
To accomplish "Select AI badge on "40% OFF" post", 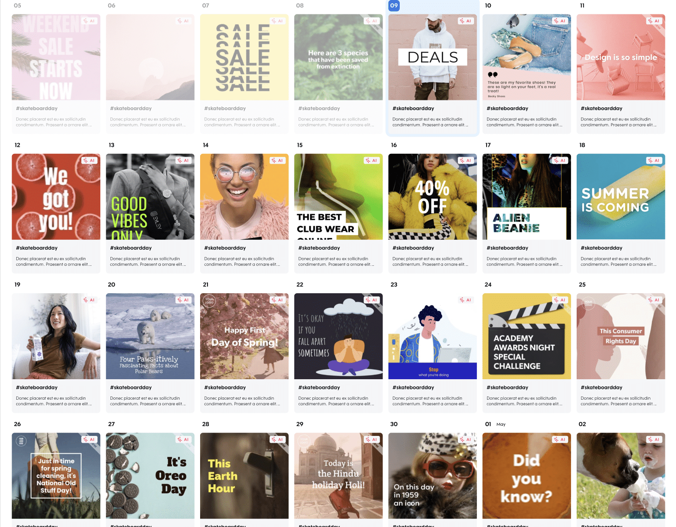I will 465,160.
